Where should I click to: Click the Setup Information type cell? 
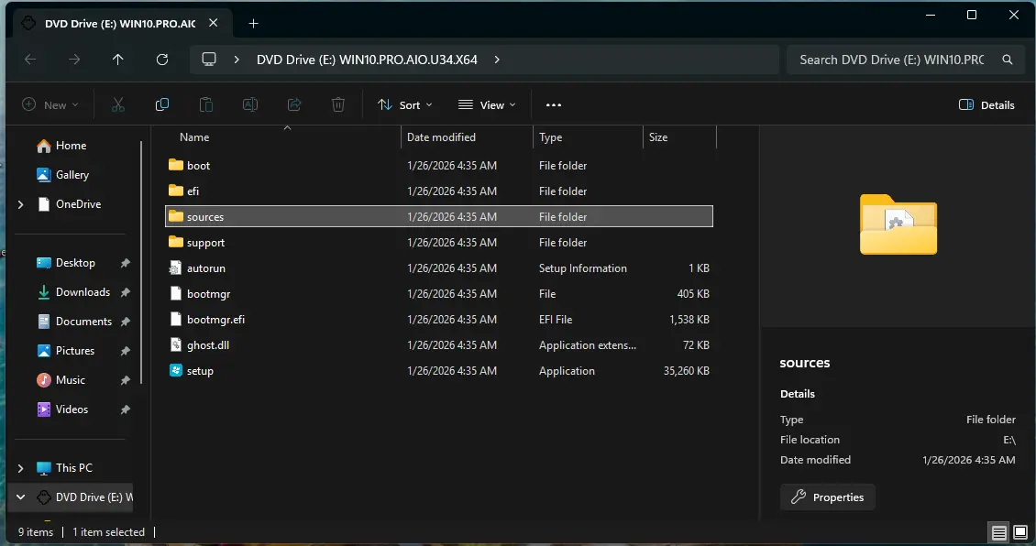[583, 268]
